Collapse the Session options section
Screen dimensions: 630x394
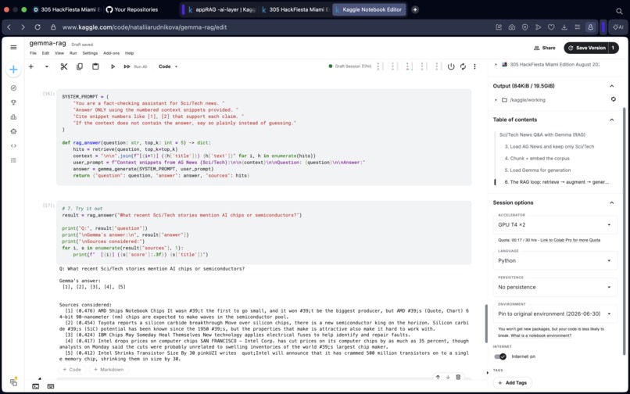[x=611, y=202]
